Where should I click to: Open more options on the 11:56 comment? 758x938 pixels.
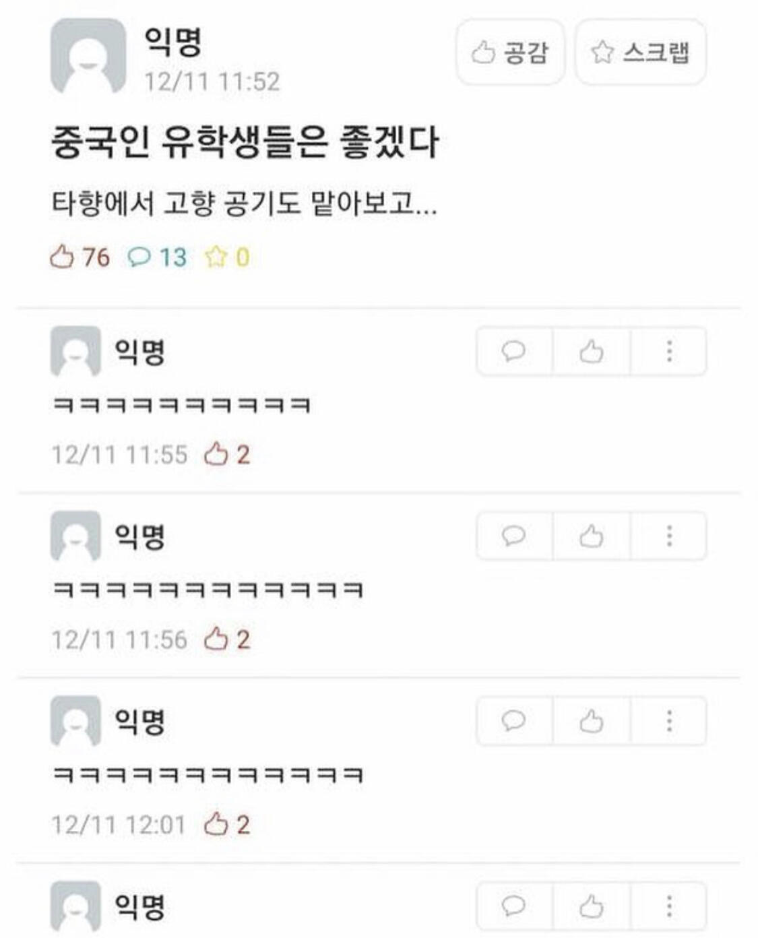[669, 536]
